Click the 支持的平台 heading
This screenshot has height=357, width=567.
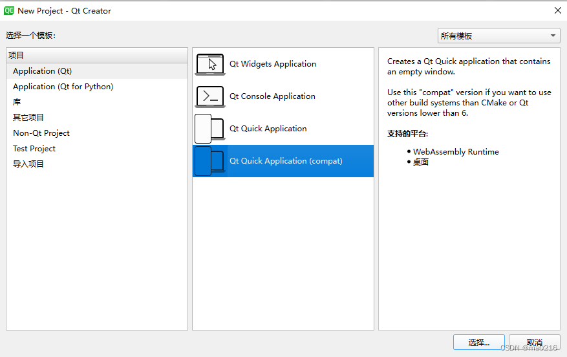(x=407, y=134)
